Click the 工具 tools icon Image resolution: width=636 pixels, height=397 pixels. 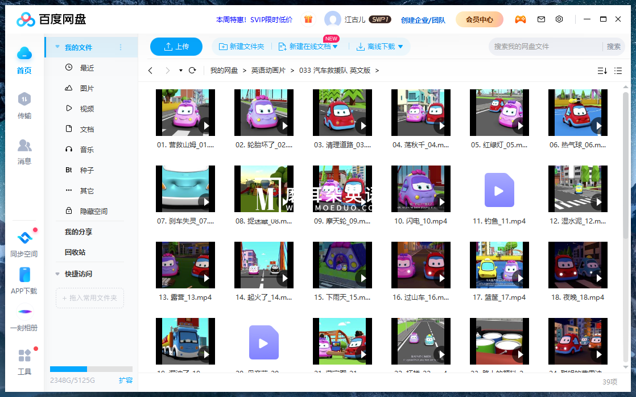[x=24, y=357]
